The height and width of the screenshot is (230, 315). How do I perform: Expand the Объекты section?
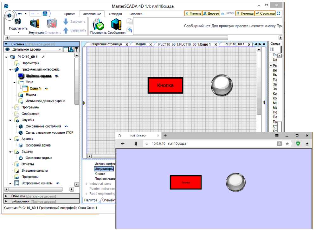[6, 196]
